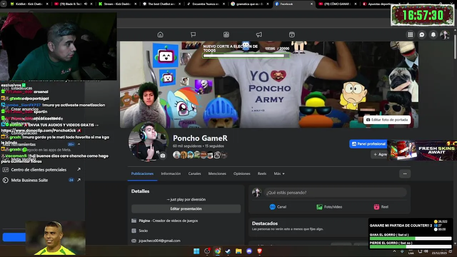Click the Destacados heading
The width and height of the screenshot is (457, 257).
click(x=265, y=223)
